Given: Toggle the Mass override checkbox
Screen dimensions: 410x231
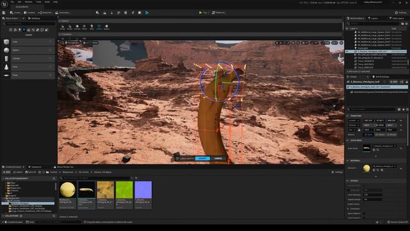Looking at the screenshot, I should [x=348, y=190].
